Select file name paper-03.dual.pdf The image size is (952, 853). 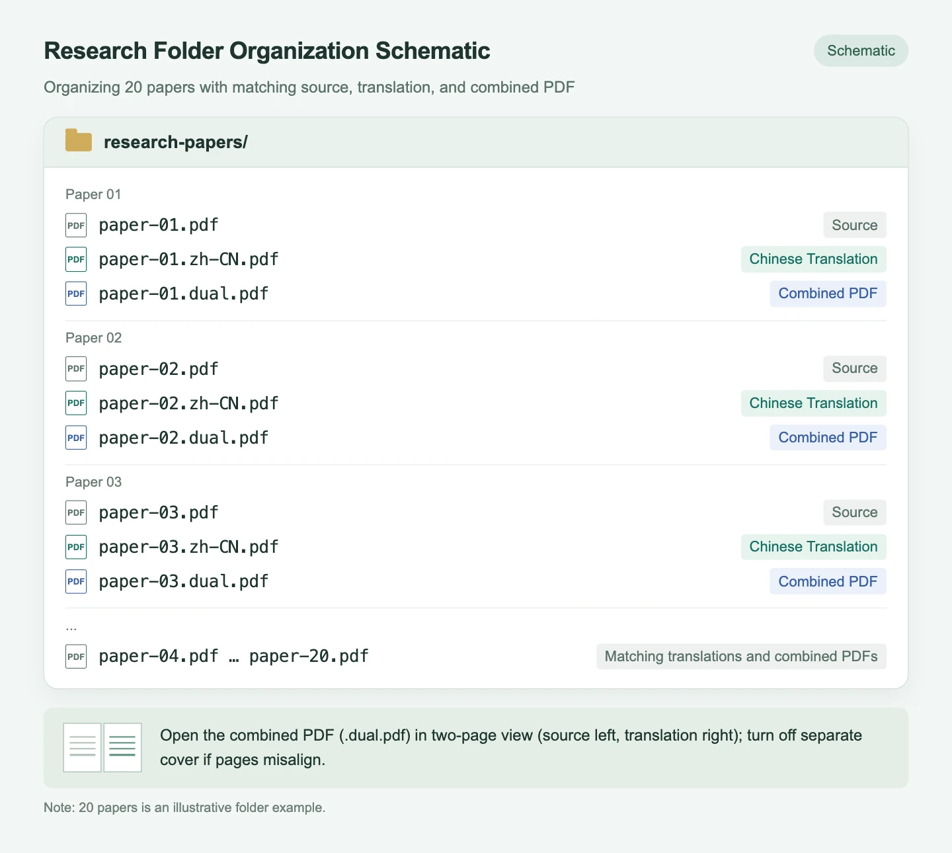pyautogui.click(x=184, y=581)
